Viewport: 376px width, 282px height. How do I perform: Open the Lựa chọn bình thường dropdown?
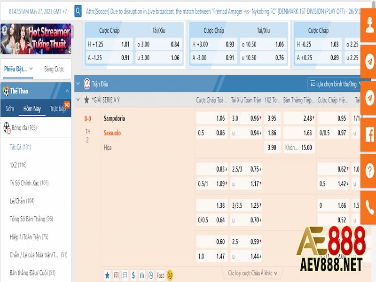336,84
